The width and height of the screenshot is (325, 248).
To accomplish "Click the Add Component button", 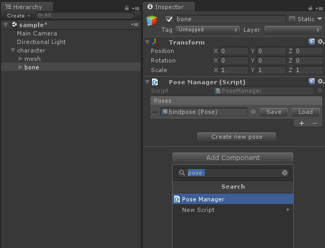I will [233, 158].
